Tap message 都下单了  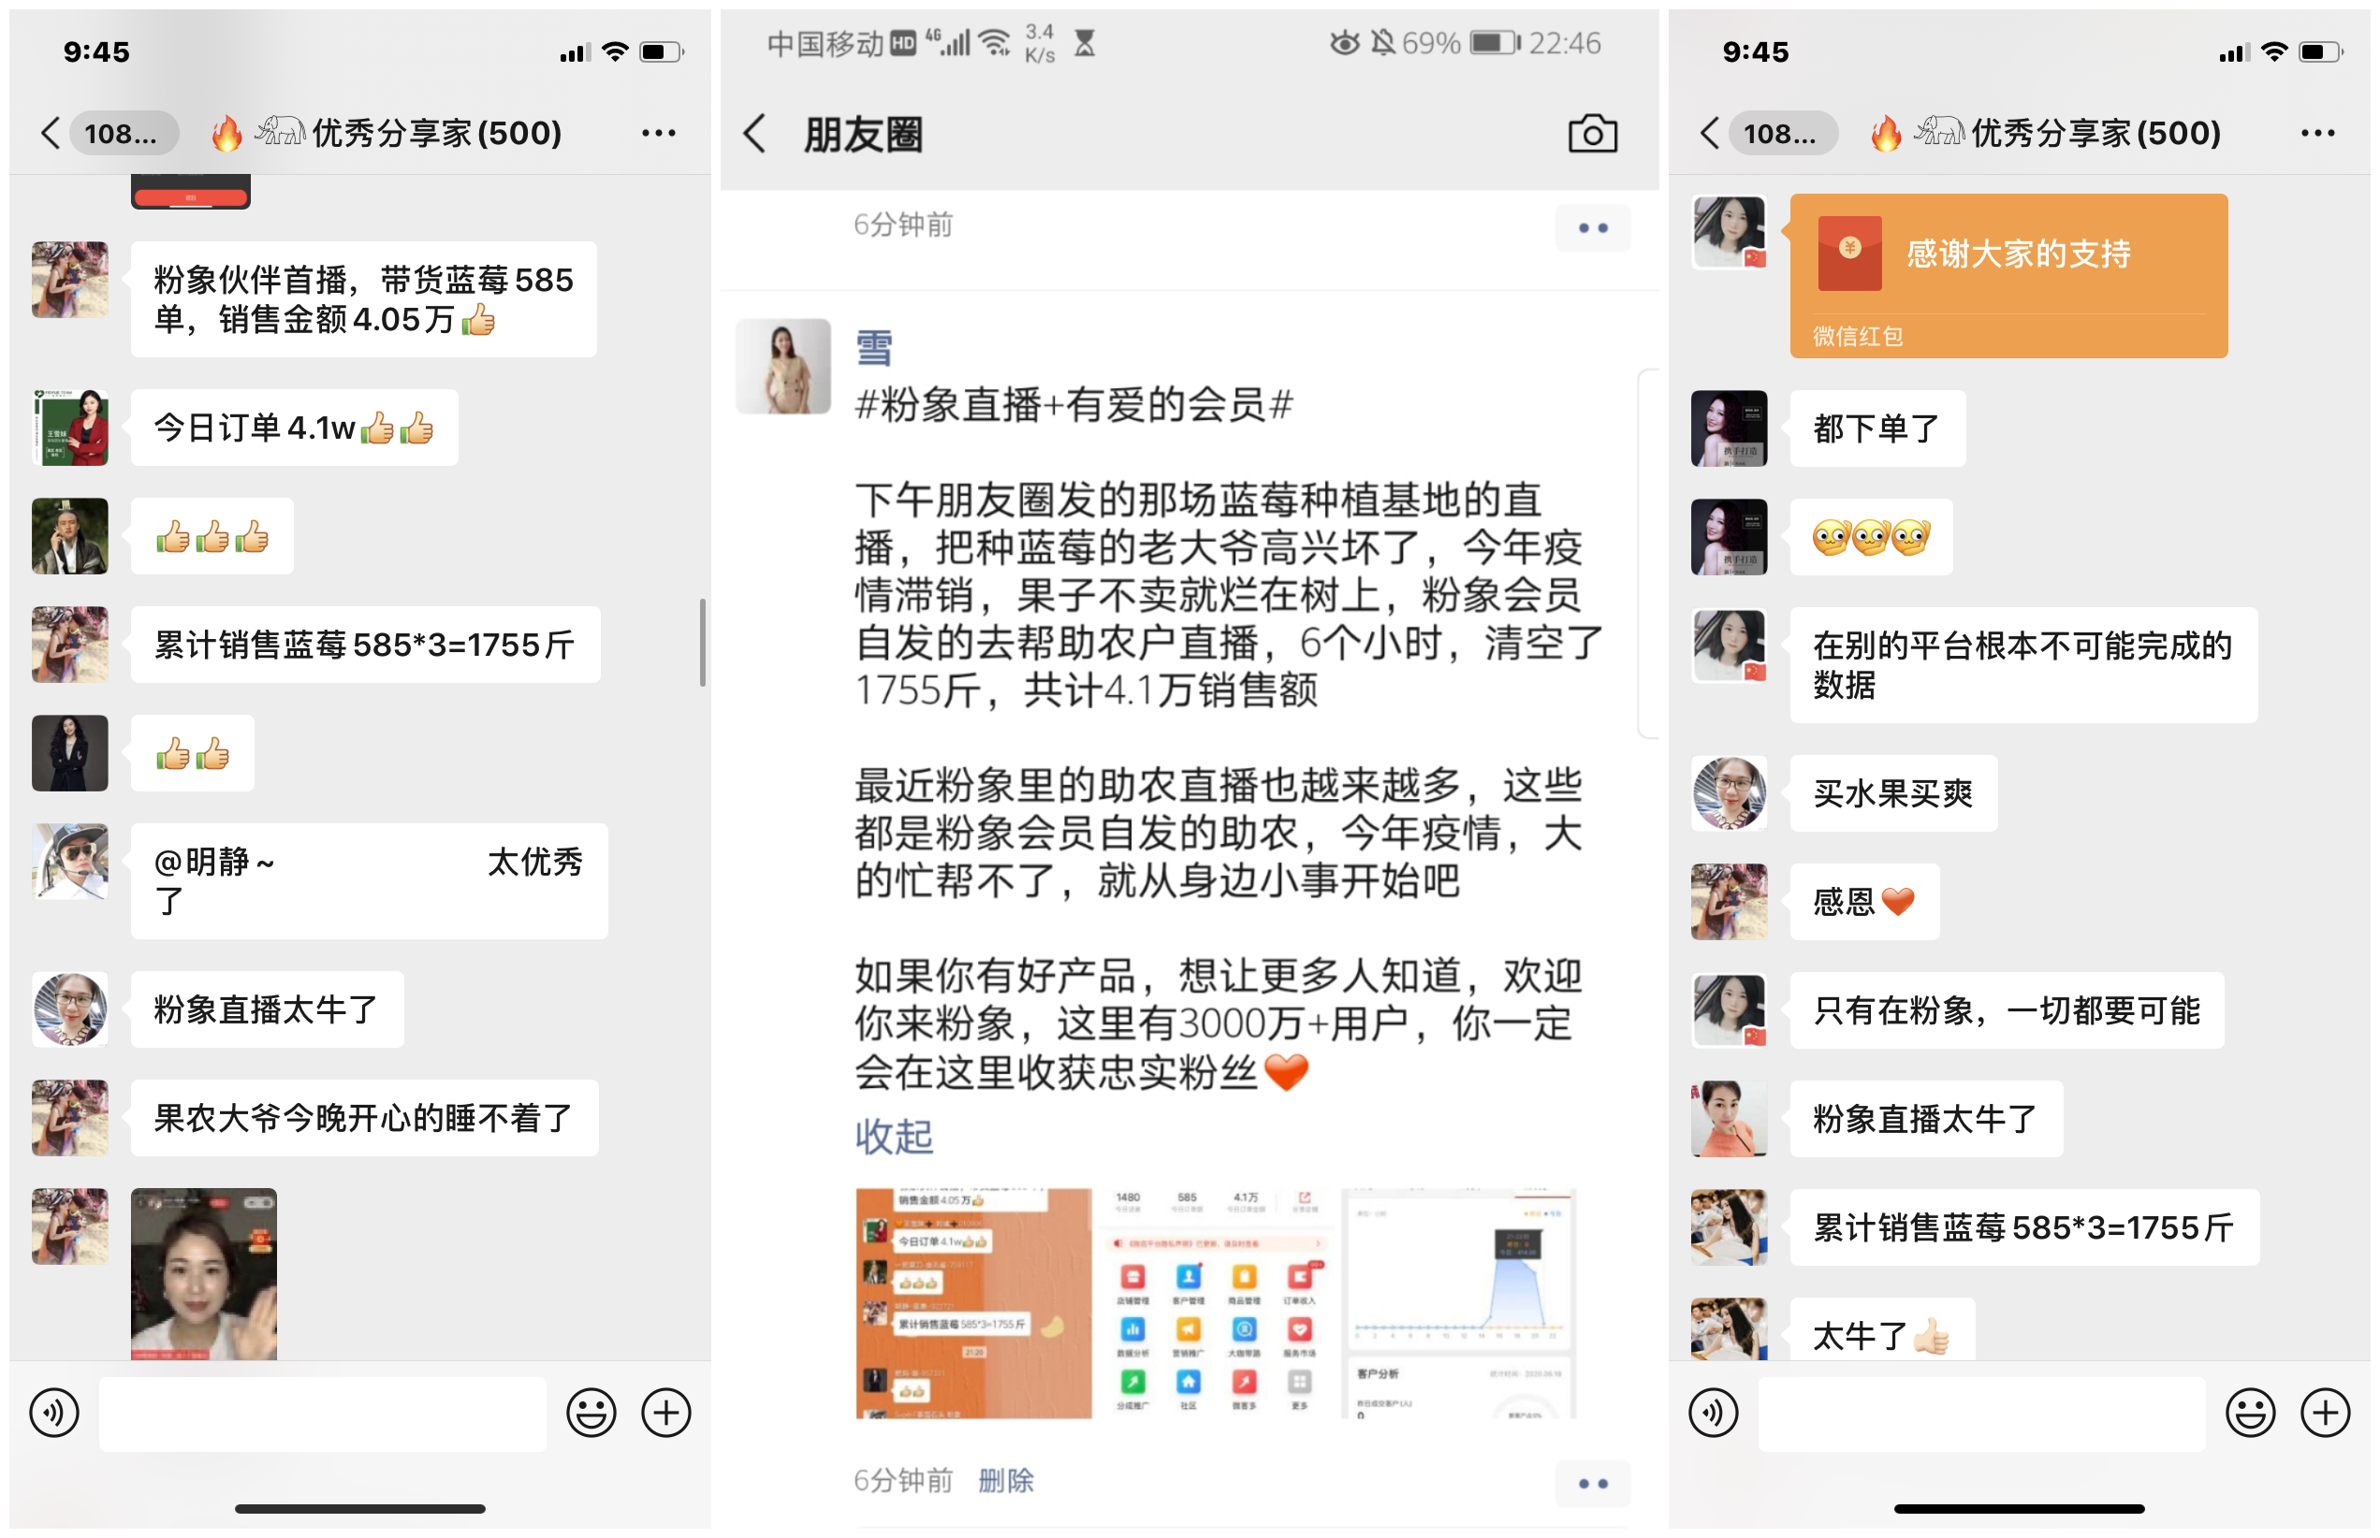(x=1877, y=428)
